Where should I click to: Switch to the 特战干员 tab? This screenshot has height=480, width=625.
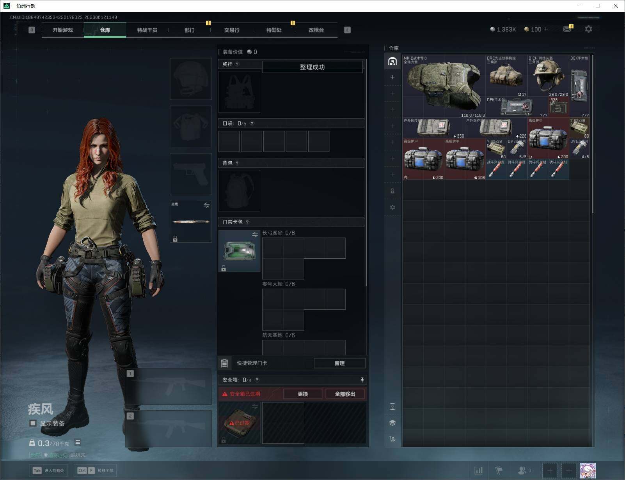pos(147,30)
